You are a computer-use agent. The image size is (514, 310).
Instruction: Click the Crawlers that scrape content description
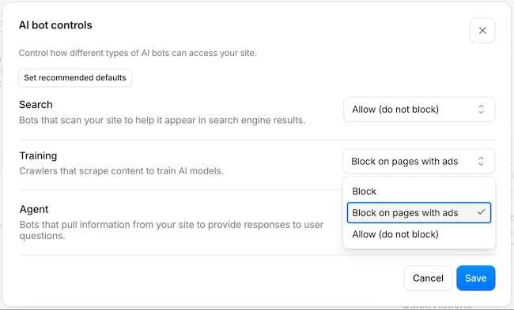(121, 171)
